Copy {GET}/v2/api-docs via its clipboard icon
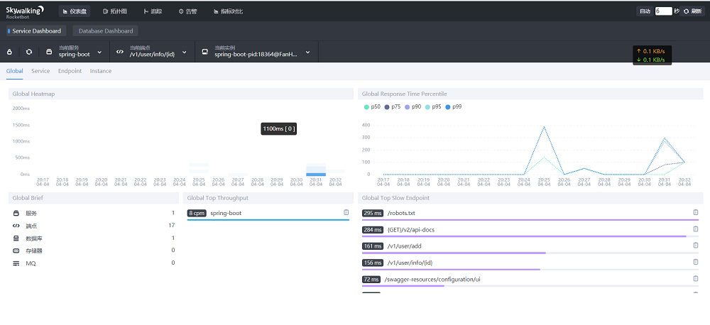Screen dimensions: 710x325 tap(696, 229)
